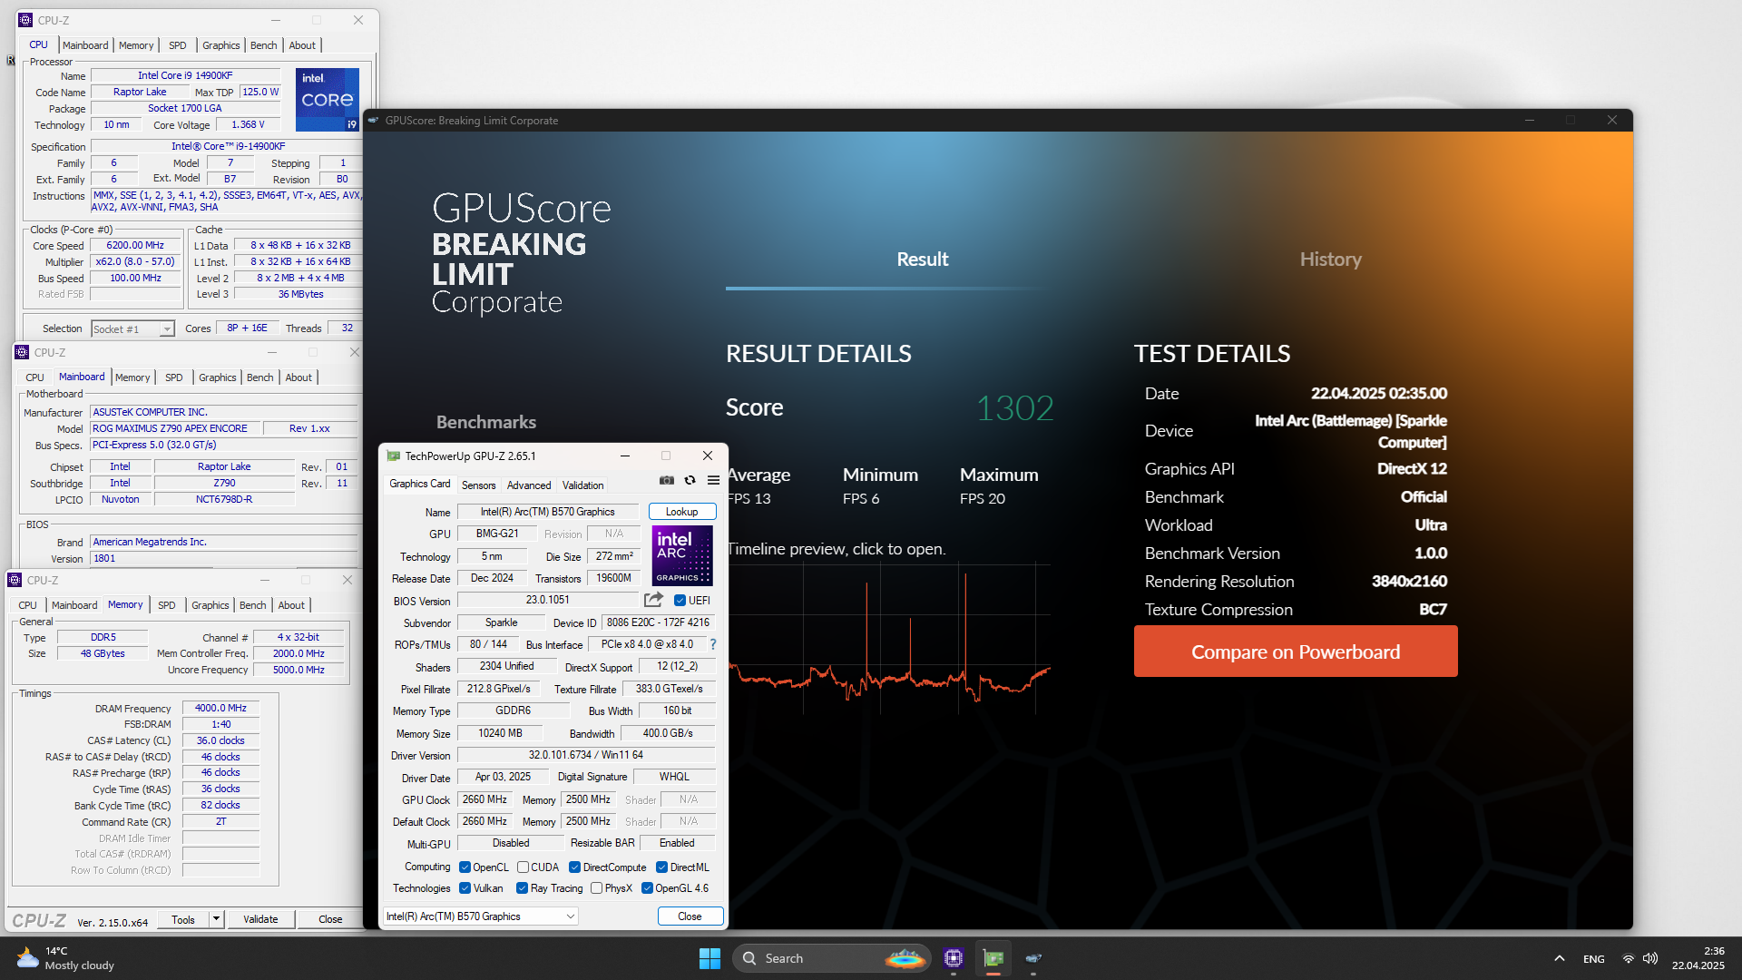Image resolution: width=1742 pixels, height=980 pixels.
Task: Click the BIOS export share icon in GPU-Z
Action: pos(653,600)
